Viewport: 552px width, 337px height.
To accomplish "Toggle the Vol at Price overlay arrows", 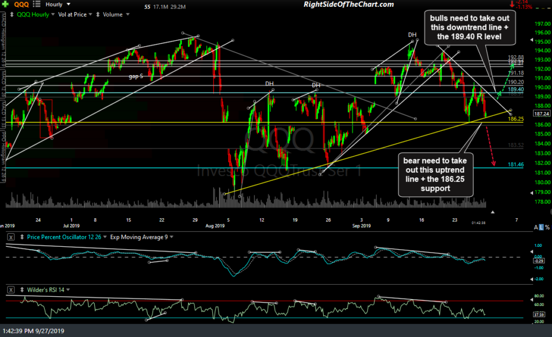I will pyautogui.click(x=90, y=14).
